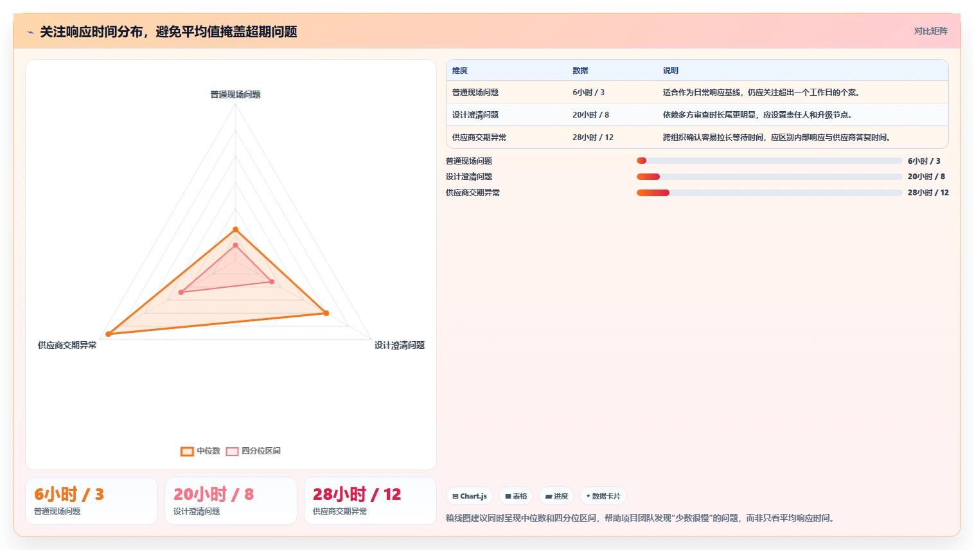Click the 普通现场问题 radar axis label
The width and height of the screenshot is (974, 550).
[x=236, y=94]
